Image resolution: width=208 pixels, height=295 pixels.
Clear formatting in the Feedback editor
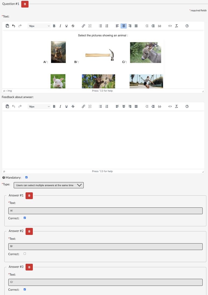[177, 106]
